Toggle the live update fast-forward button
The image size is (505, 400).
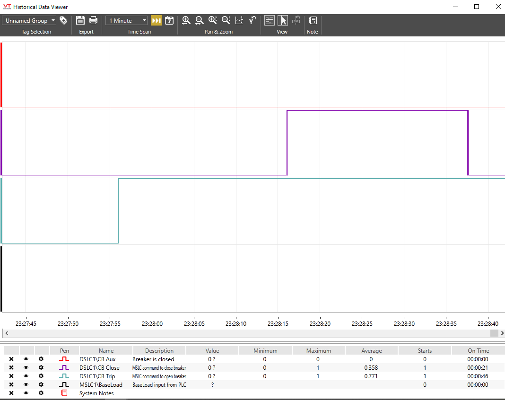click(156, 21)
